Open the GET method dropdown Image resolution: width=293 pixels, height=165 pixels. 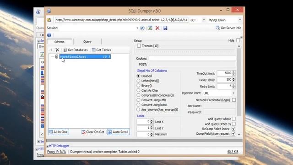(204, 20)
